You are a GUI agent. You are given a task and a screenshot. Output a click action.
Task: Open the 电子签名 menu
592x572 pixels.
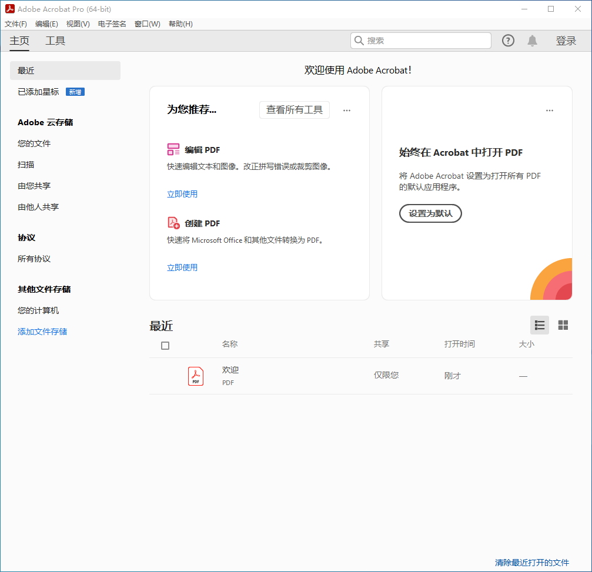tap(112, 24)
